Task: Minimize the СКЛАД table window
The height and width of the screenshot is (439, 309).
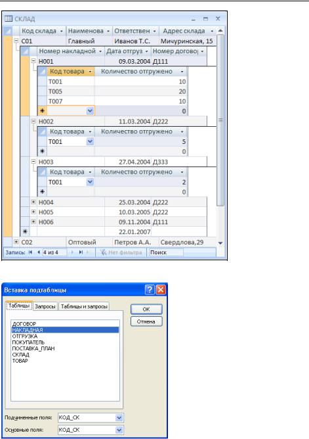Action: point(194,19)
